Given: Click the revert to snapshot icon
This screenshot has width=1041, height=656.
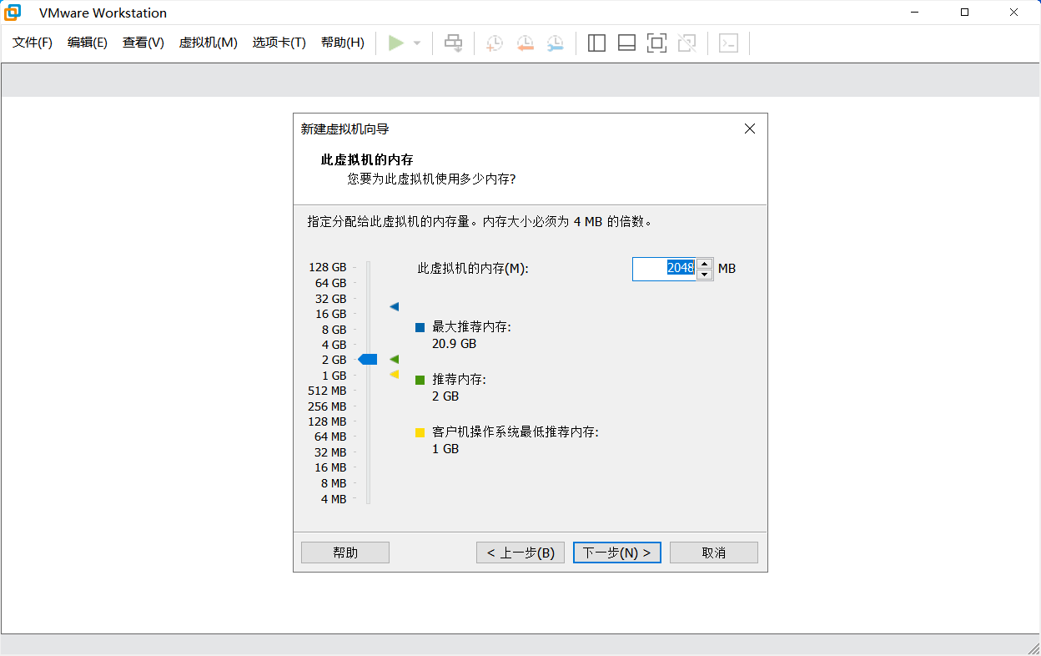Looking at the screenshot, I should coord(525,43).
